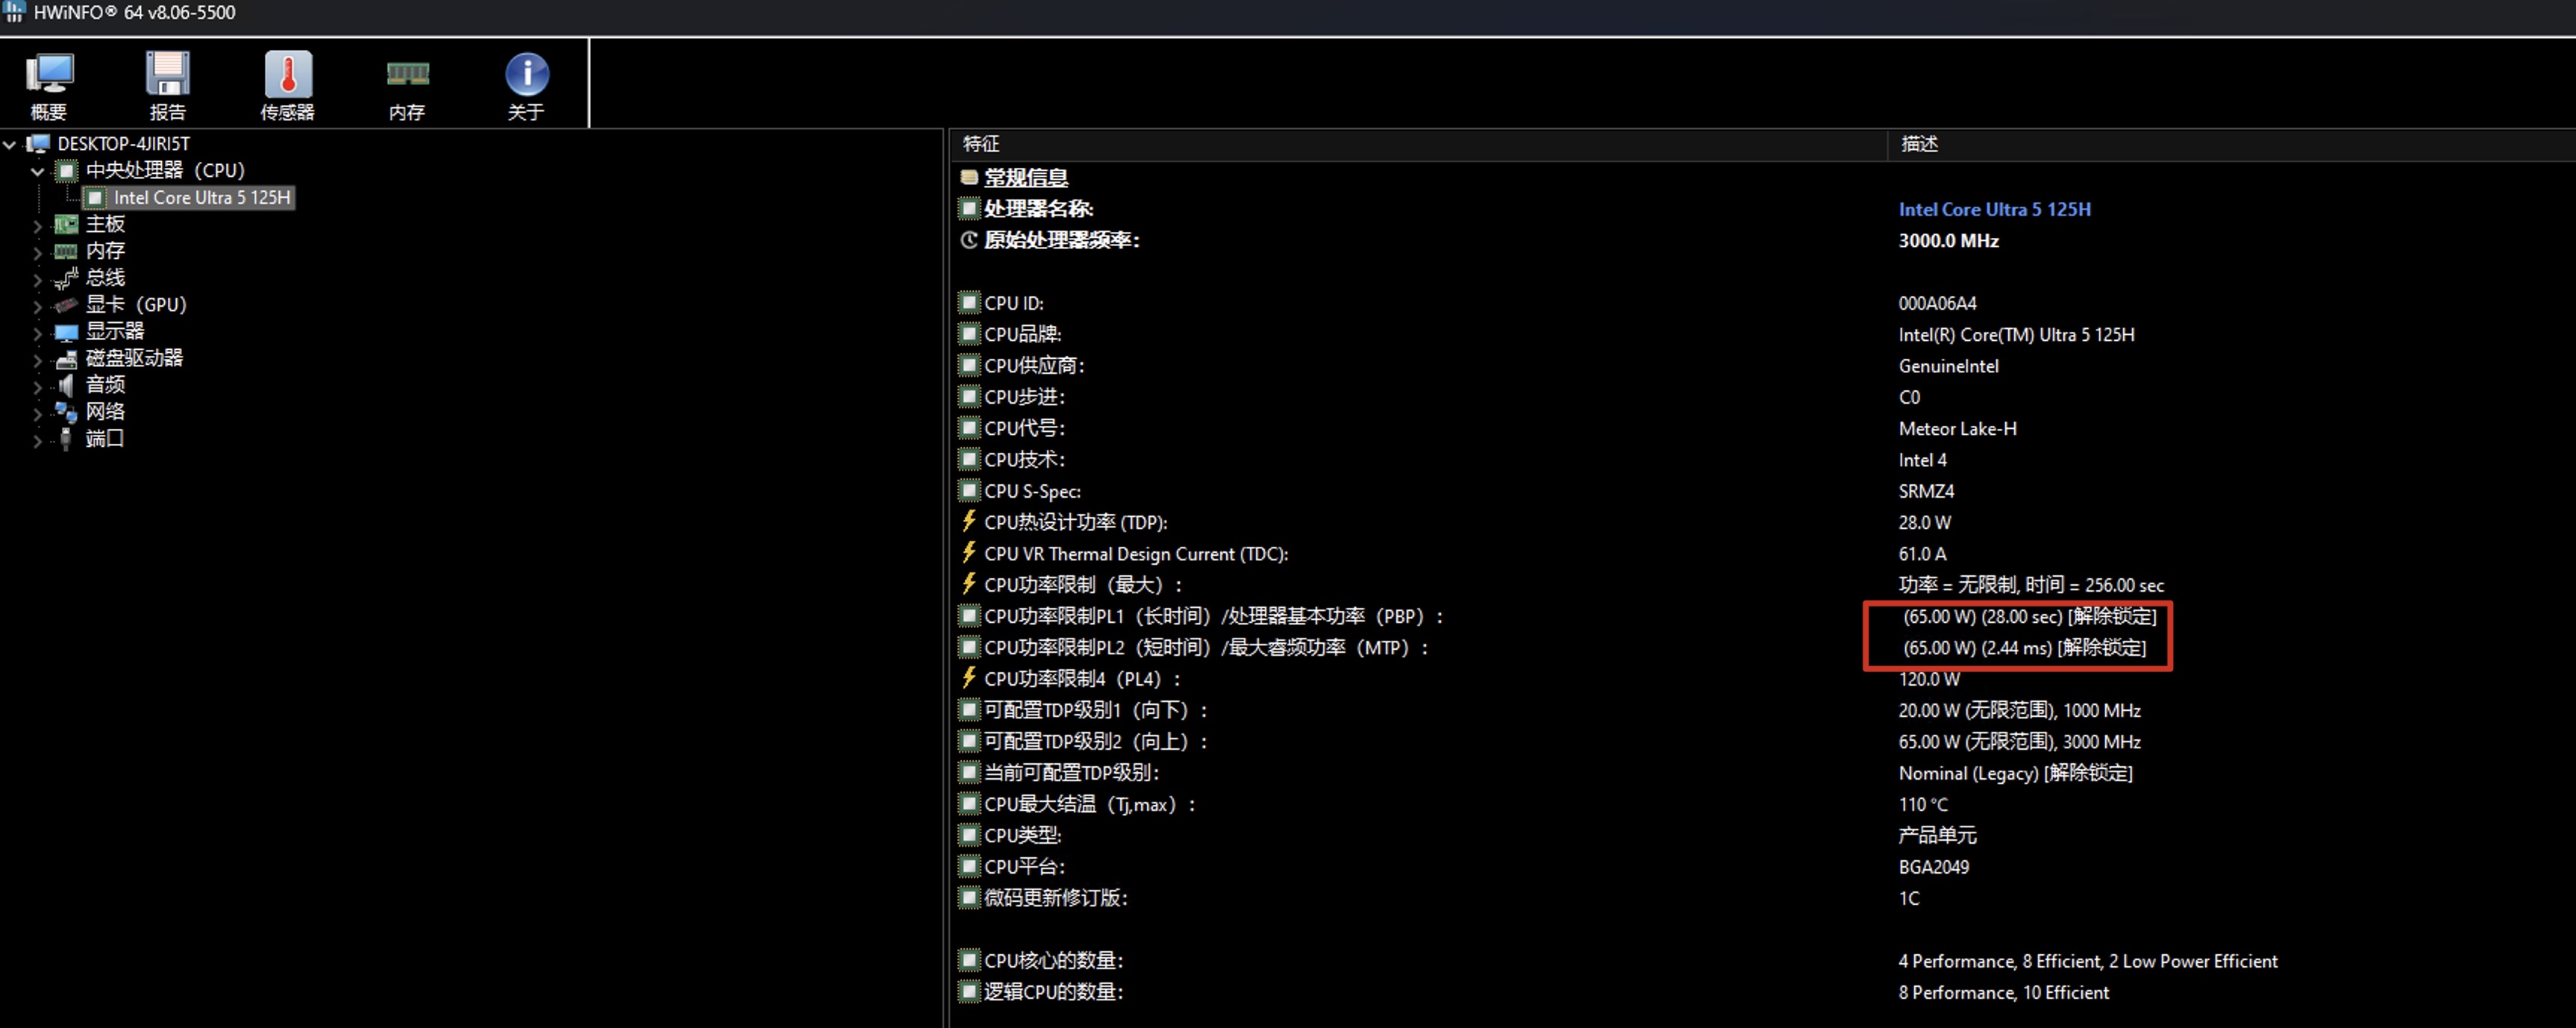Click the 000A06A4 CPU ID value
Viewport: 2576px width, 1028px height.
coord(1937,303)
